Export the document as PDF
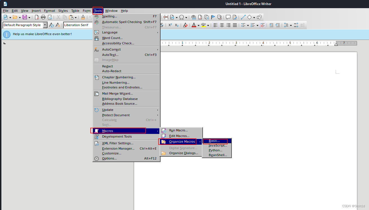The width and height of the screenshot is (369, 210). [36, 17]
